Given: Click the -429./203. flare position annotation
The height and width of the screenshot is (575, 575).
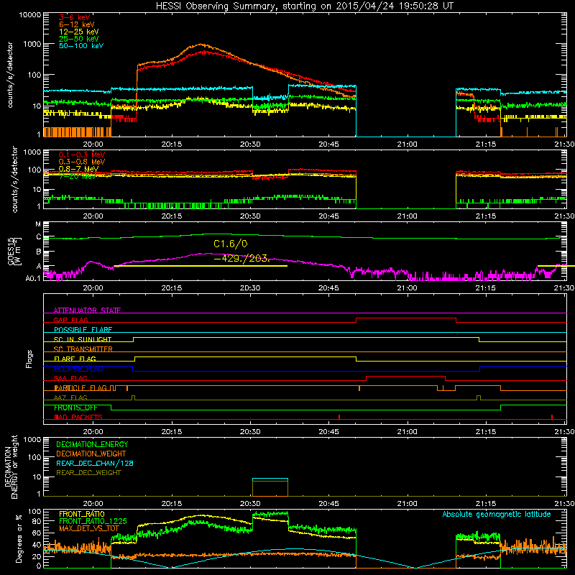Looking at the screenshot, I should point(241,258).
